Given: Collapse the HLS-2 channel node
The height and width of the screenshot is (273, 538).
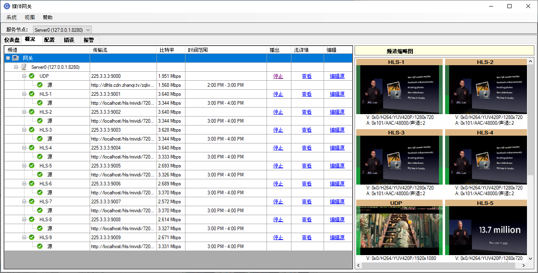Looking at the screenshot, I should point(24,112).
